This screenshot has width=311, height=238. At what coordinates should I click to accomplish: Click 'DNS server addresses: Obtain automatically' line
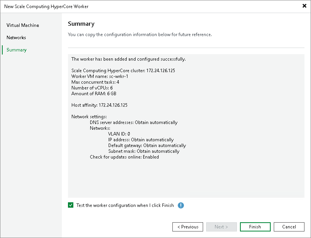point(134,122)
